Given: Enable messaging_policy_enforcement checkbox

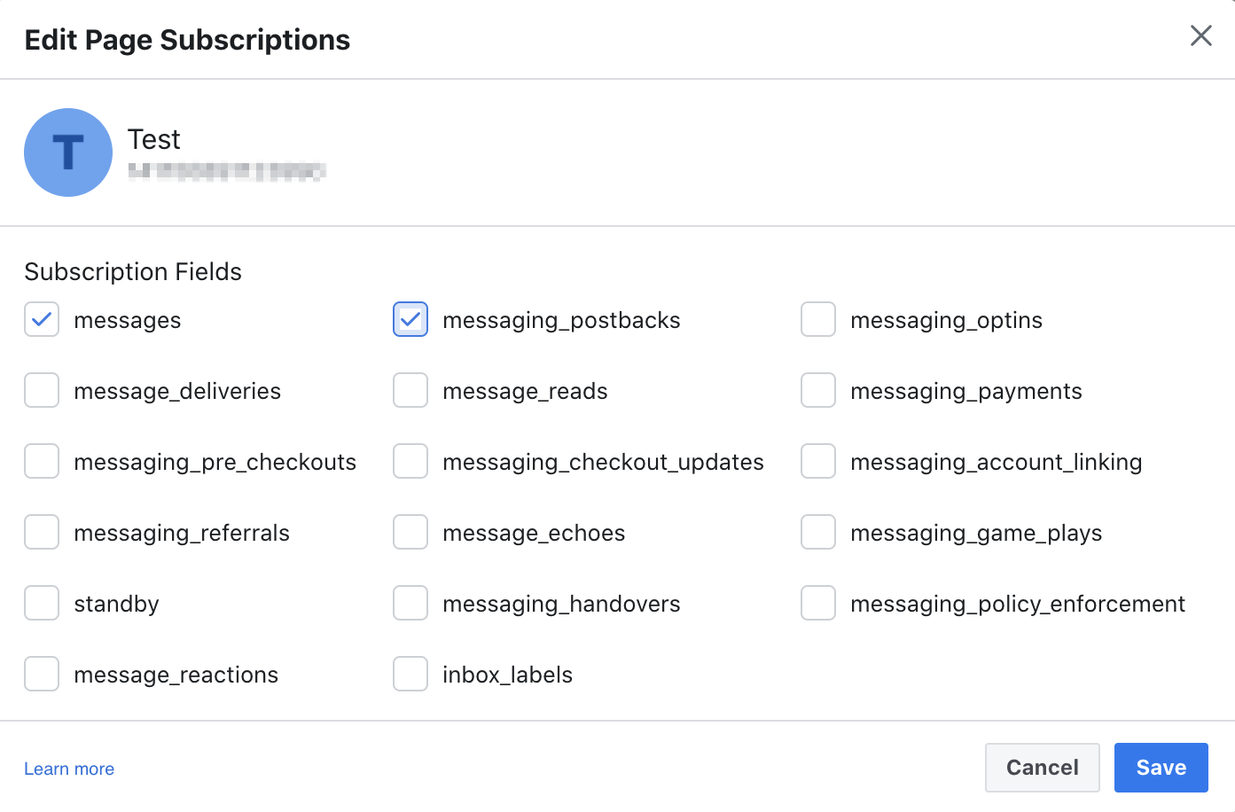Looking at the screenshot, I should 818,604.
